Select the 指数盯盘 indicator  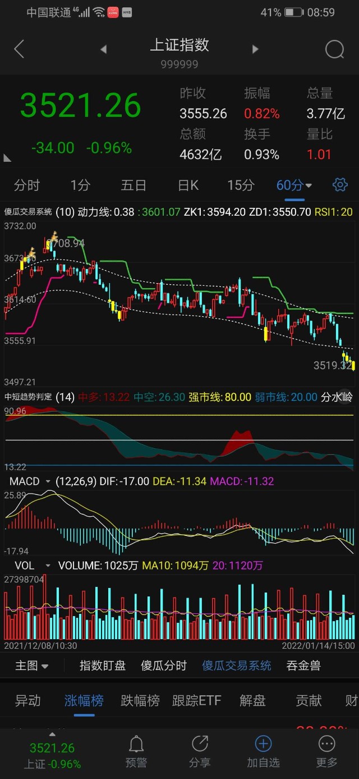(103, 666)
